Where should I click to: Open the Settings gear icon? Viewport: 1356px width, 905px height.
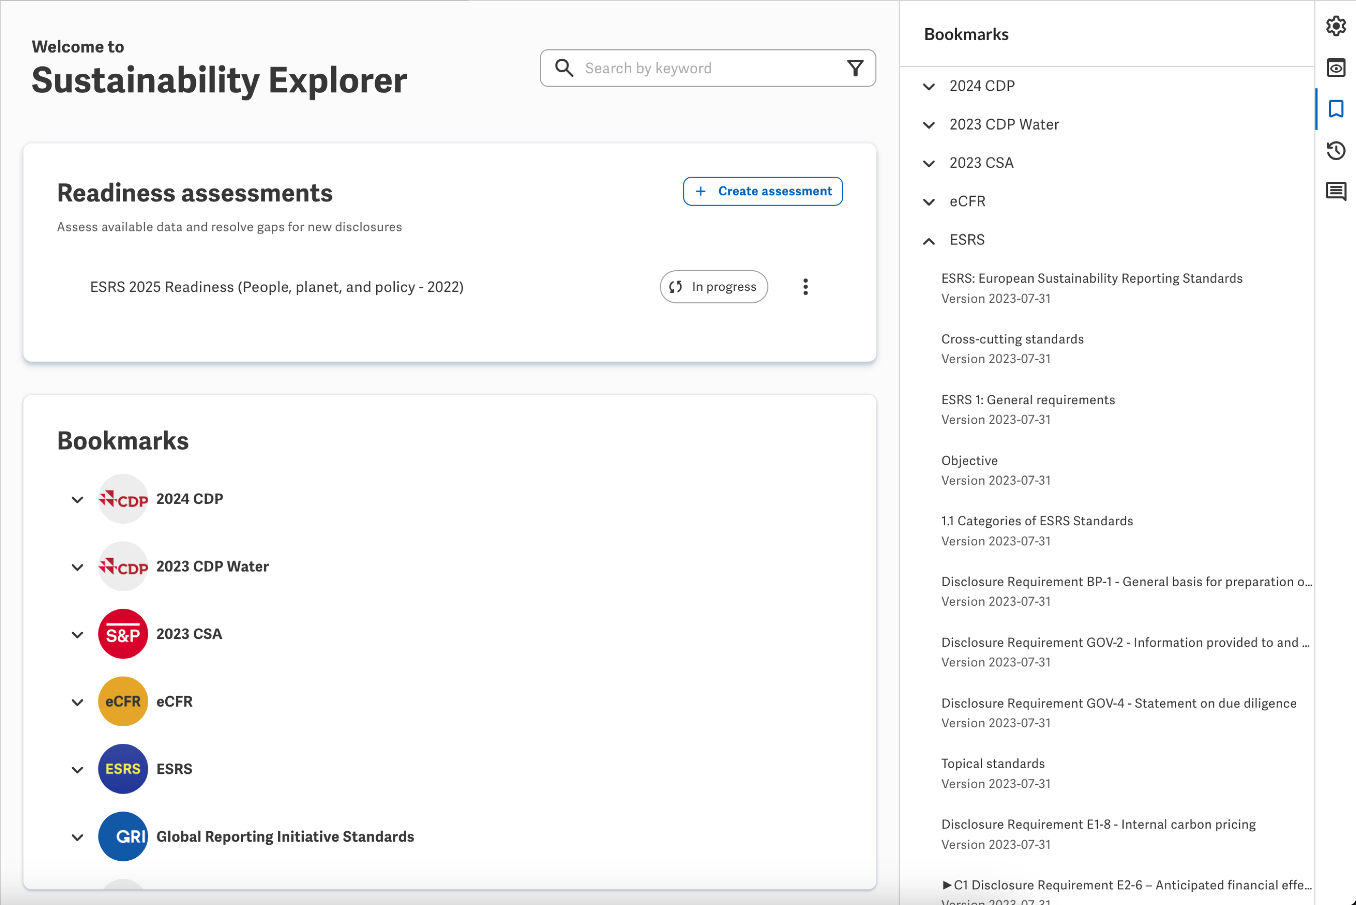click(1336, 26)
